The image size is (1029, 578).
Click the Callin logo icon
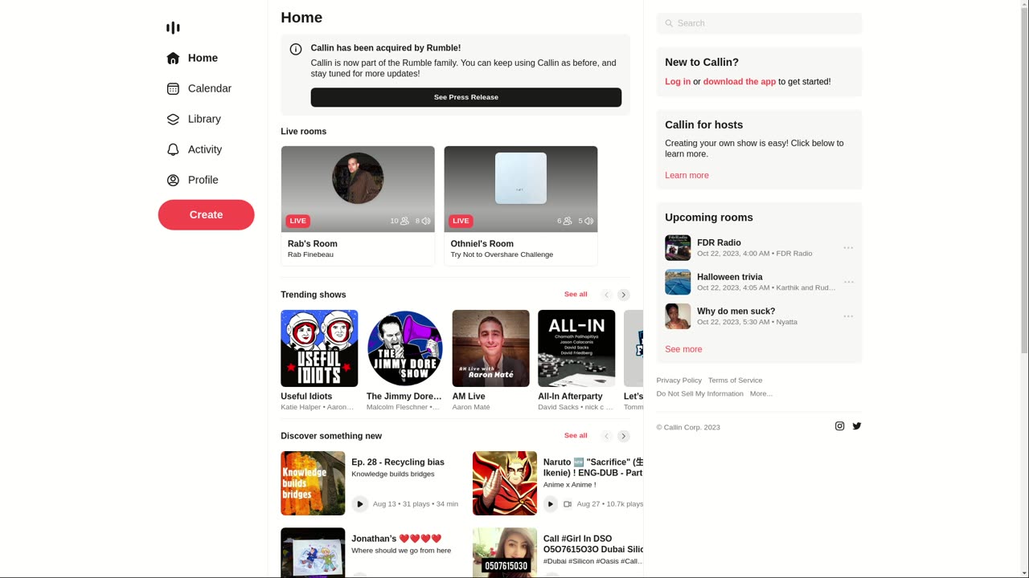173,27
